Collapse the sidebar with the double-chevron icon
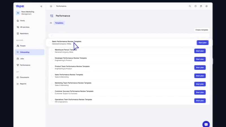The height and width of the screenshot is (127, 226). [41, 6]
